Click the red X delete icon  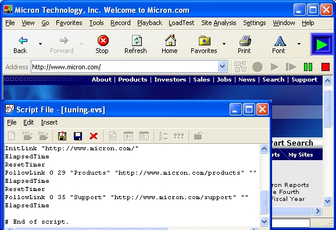94,136
